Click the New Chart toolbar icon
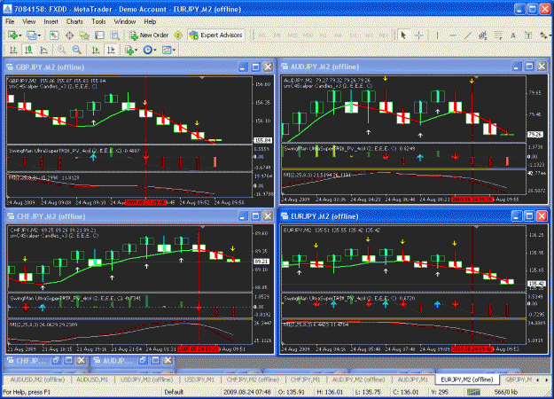The width and height of the screenshot is (554, 399). click(x=12, y=35)
